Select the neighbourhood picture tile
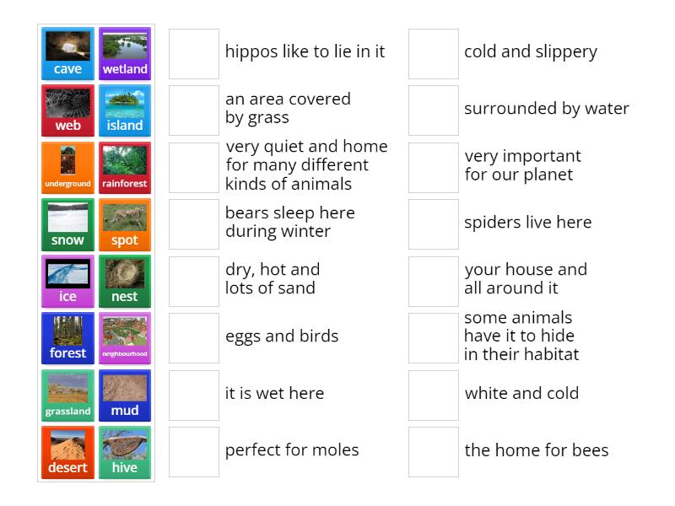 [125, 337]
